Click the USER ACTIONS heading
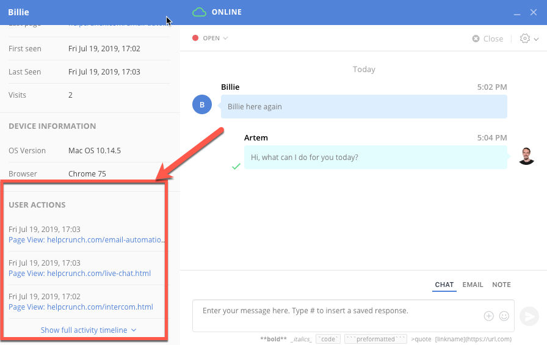 click(37, 205)
